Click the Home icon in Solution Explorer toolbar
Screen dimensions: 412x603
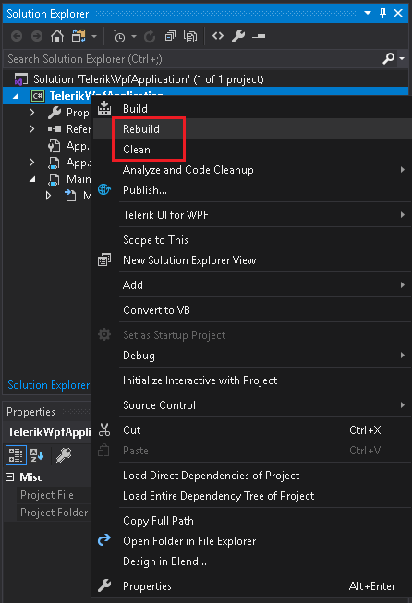[57, 36]
